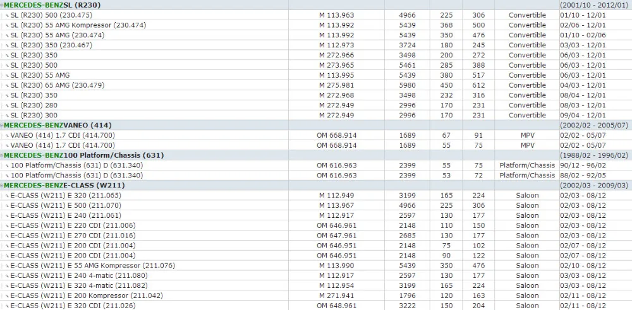Click the row icon beside E 55 AMG Kompressor
The width and height of the screenshot is (632, 310).
click(7, 266)
